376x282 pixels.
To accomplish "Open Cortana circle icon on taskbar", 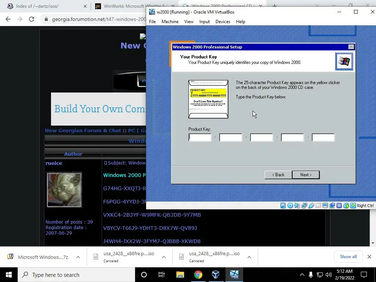I will (144, 275).
